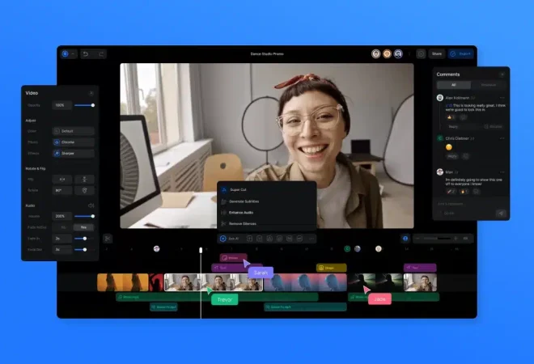
Task: Select the scissors split tool
Action: pos(108,239)
